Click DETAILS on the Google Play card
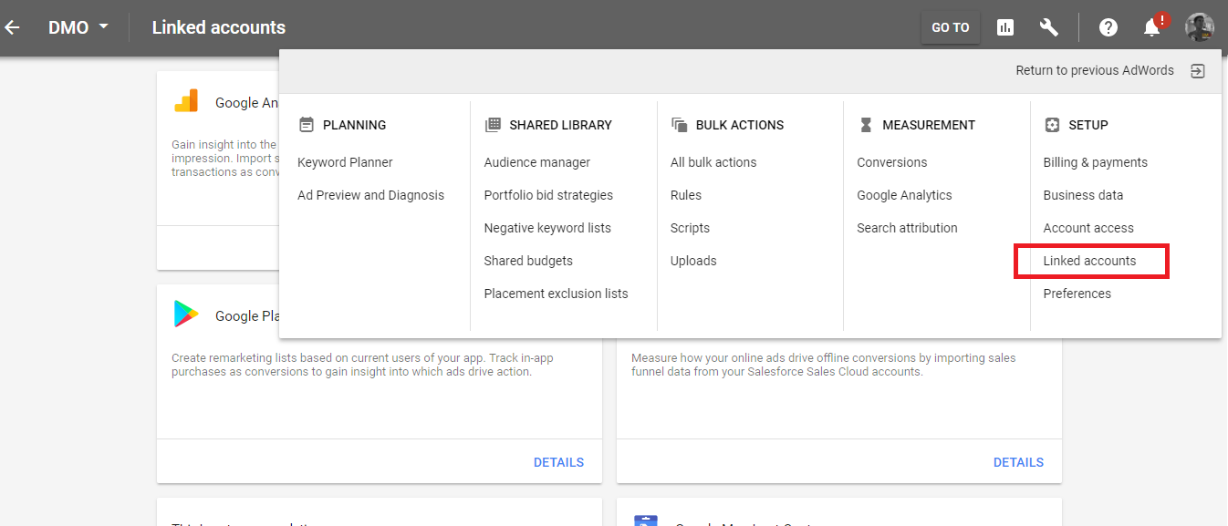 pyautogui.click(x=558, y=462)
